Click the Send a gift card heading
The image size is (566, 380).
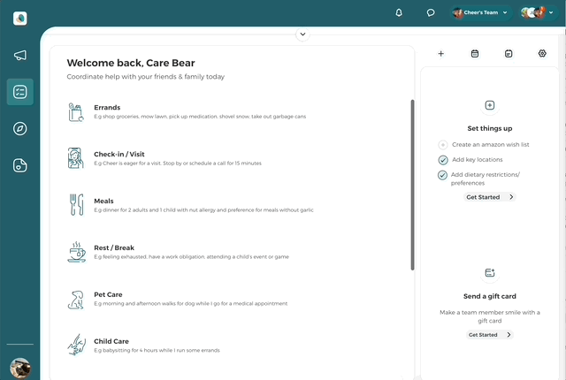click(489, 296)
